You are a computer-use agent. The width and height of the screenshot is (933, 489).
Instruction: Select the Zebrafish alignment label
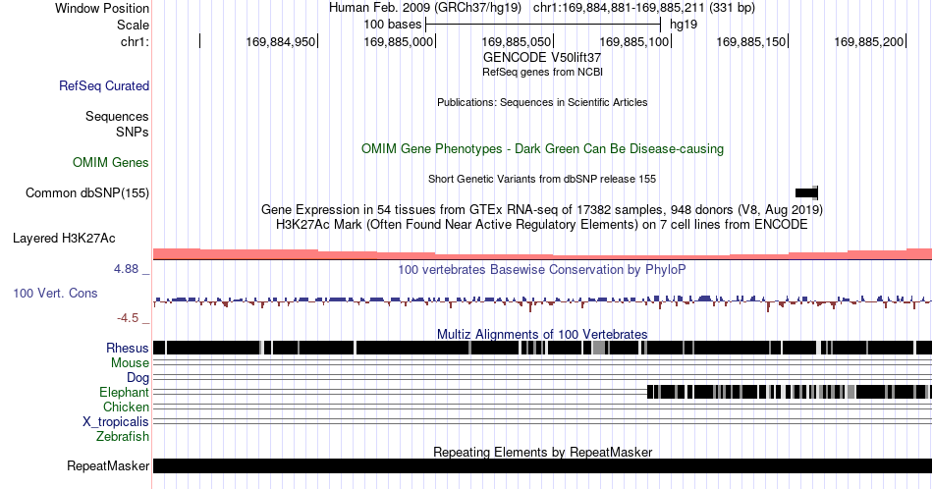[x=123, y=436]
